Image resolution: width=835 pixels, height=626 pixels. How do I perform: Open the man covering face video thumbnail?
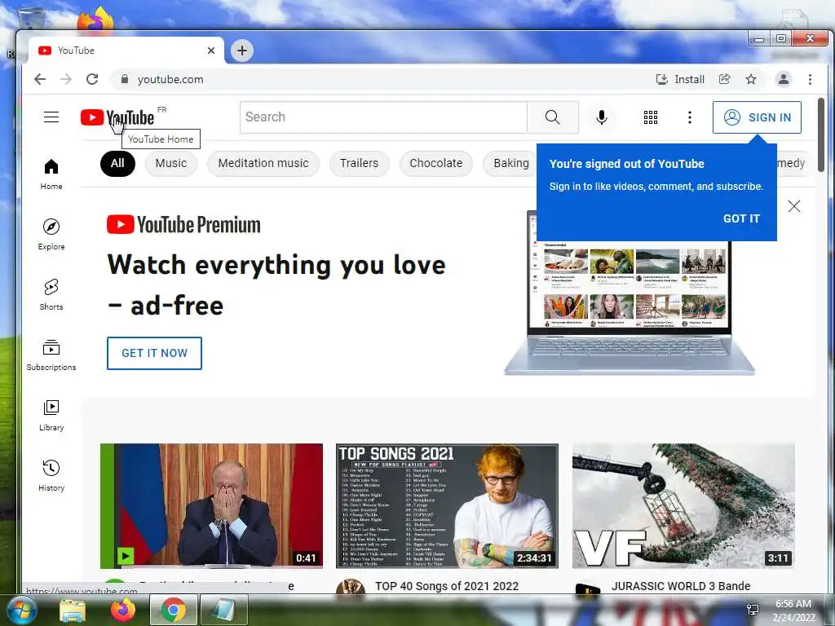[x=211, y=505]
